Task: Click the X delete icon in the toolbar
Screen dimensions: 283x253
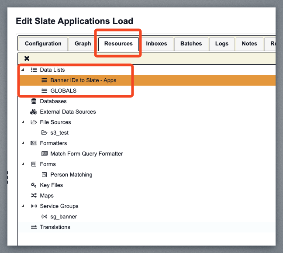Action: tap(27, 58)
